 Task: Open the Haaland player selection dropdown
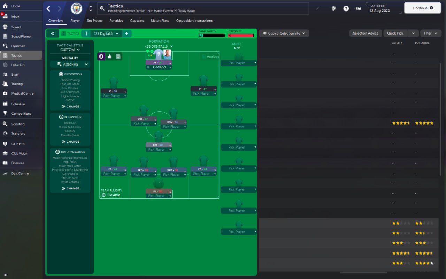(159, 67)
